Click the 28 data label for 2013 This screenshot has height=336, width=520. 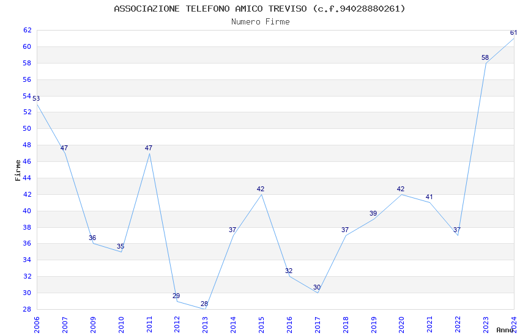point(204,304)
